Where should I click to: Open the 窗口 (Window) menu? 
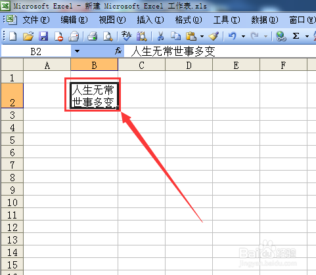coord(302,20)
